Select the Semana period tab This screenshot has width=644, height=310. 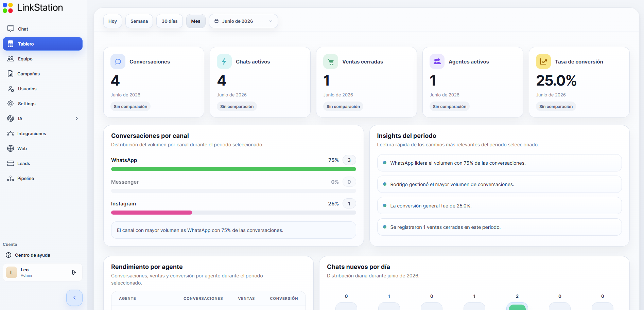(x=139, y=21)
